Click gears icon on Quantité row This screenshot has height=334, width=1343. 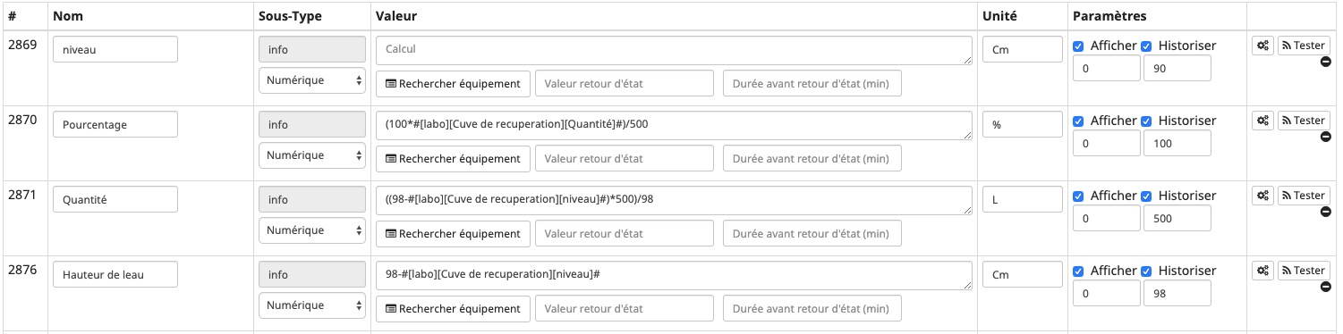click(1262, 196)
